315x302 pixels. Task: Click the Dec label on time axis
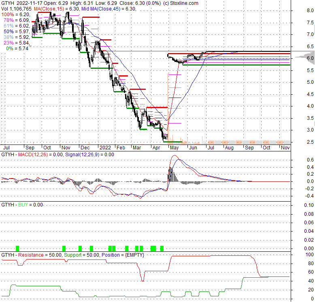[x=85, y=148]
